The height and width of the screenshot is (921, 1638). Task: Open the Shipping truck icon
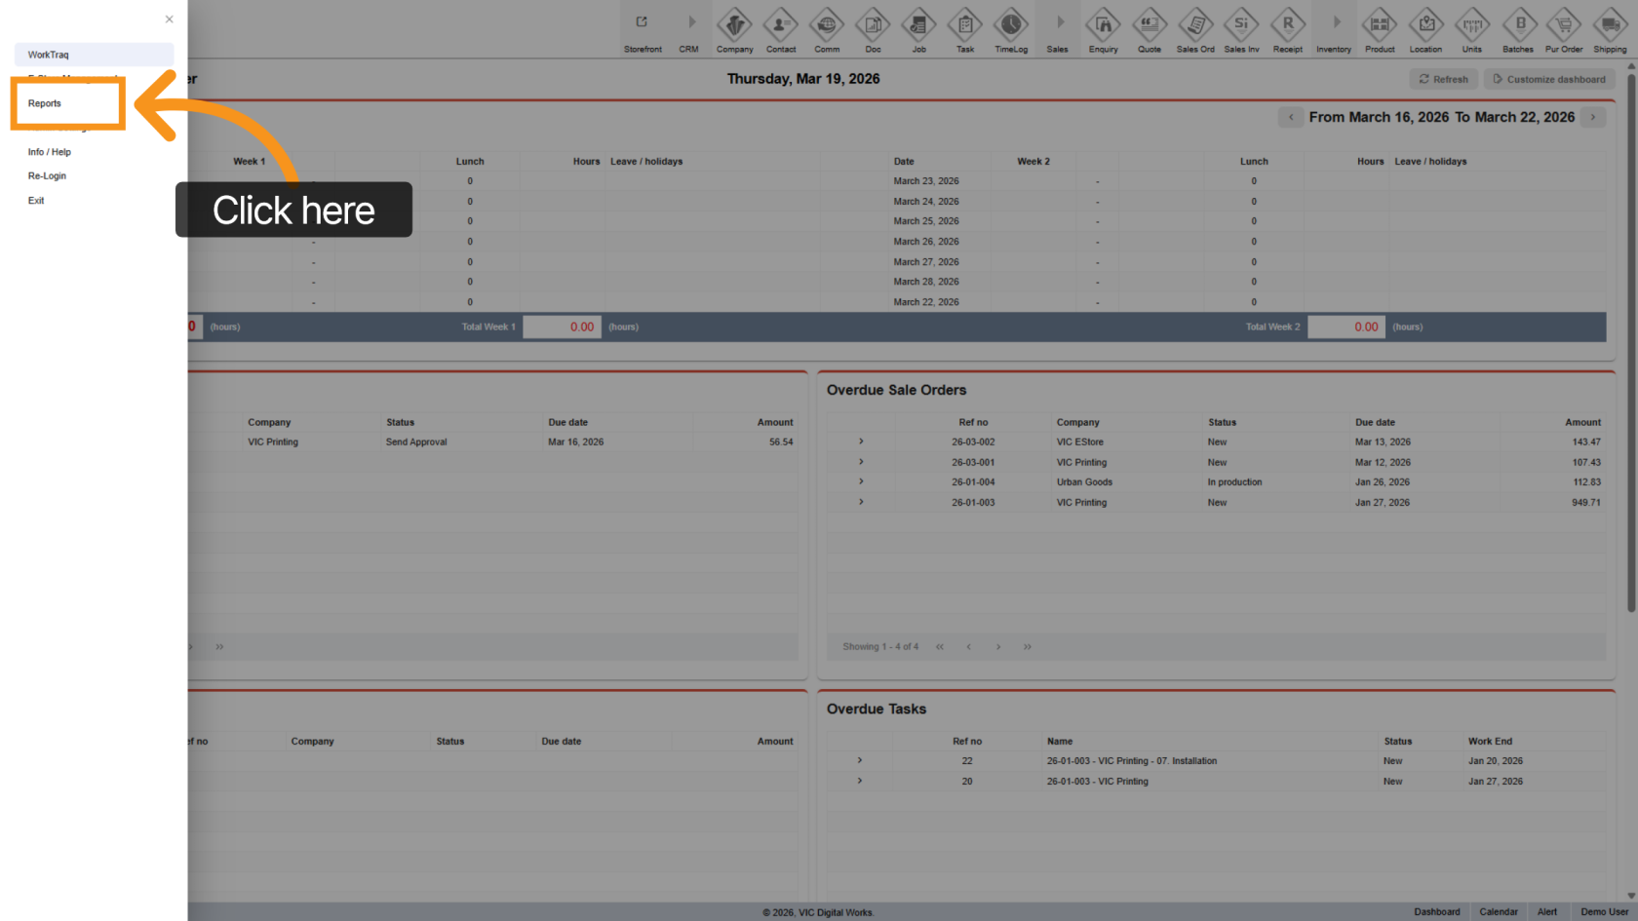(x=1610, y=25)
